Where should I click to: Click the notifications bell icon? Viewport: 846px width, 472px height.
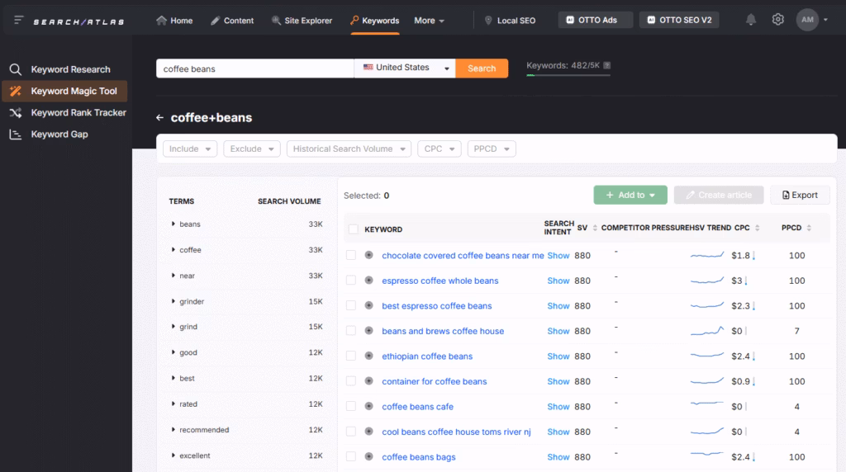751,20
